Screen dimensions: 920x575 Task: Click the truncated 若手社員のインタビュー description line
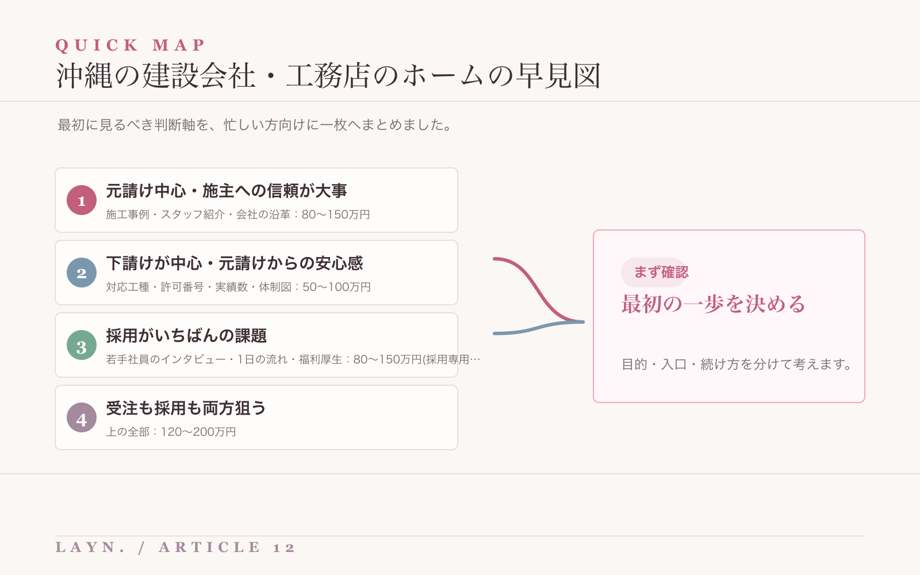(293, 359)
